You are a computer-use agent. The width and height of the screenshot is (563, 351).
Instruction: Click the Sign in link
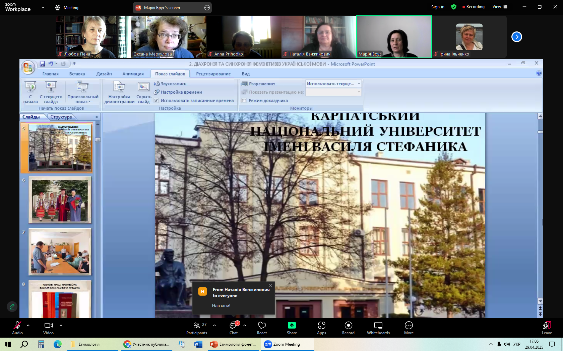438,7
